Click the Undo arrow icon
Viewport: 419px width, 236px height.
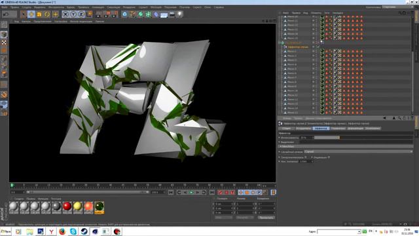[6, 14]
